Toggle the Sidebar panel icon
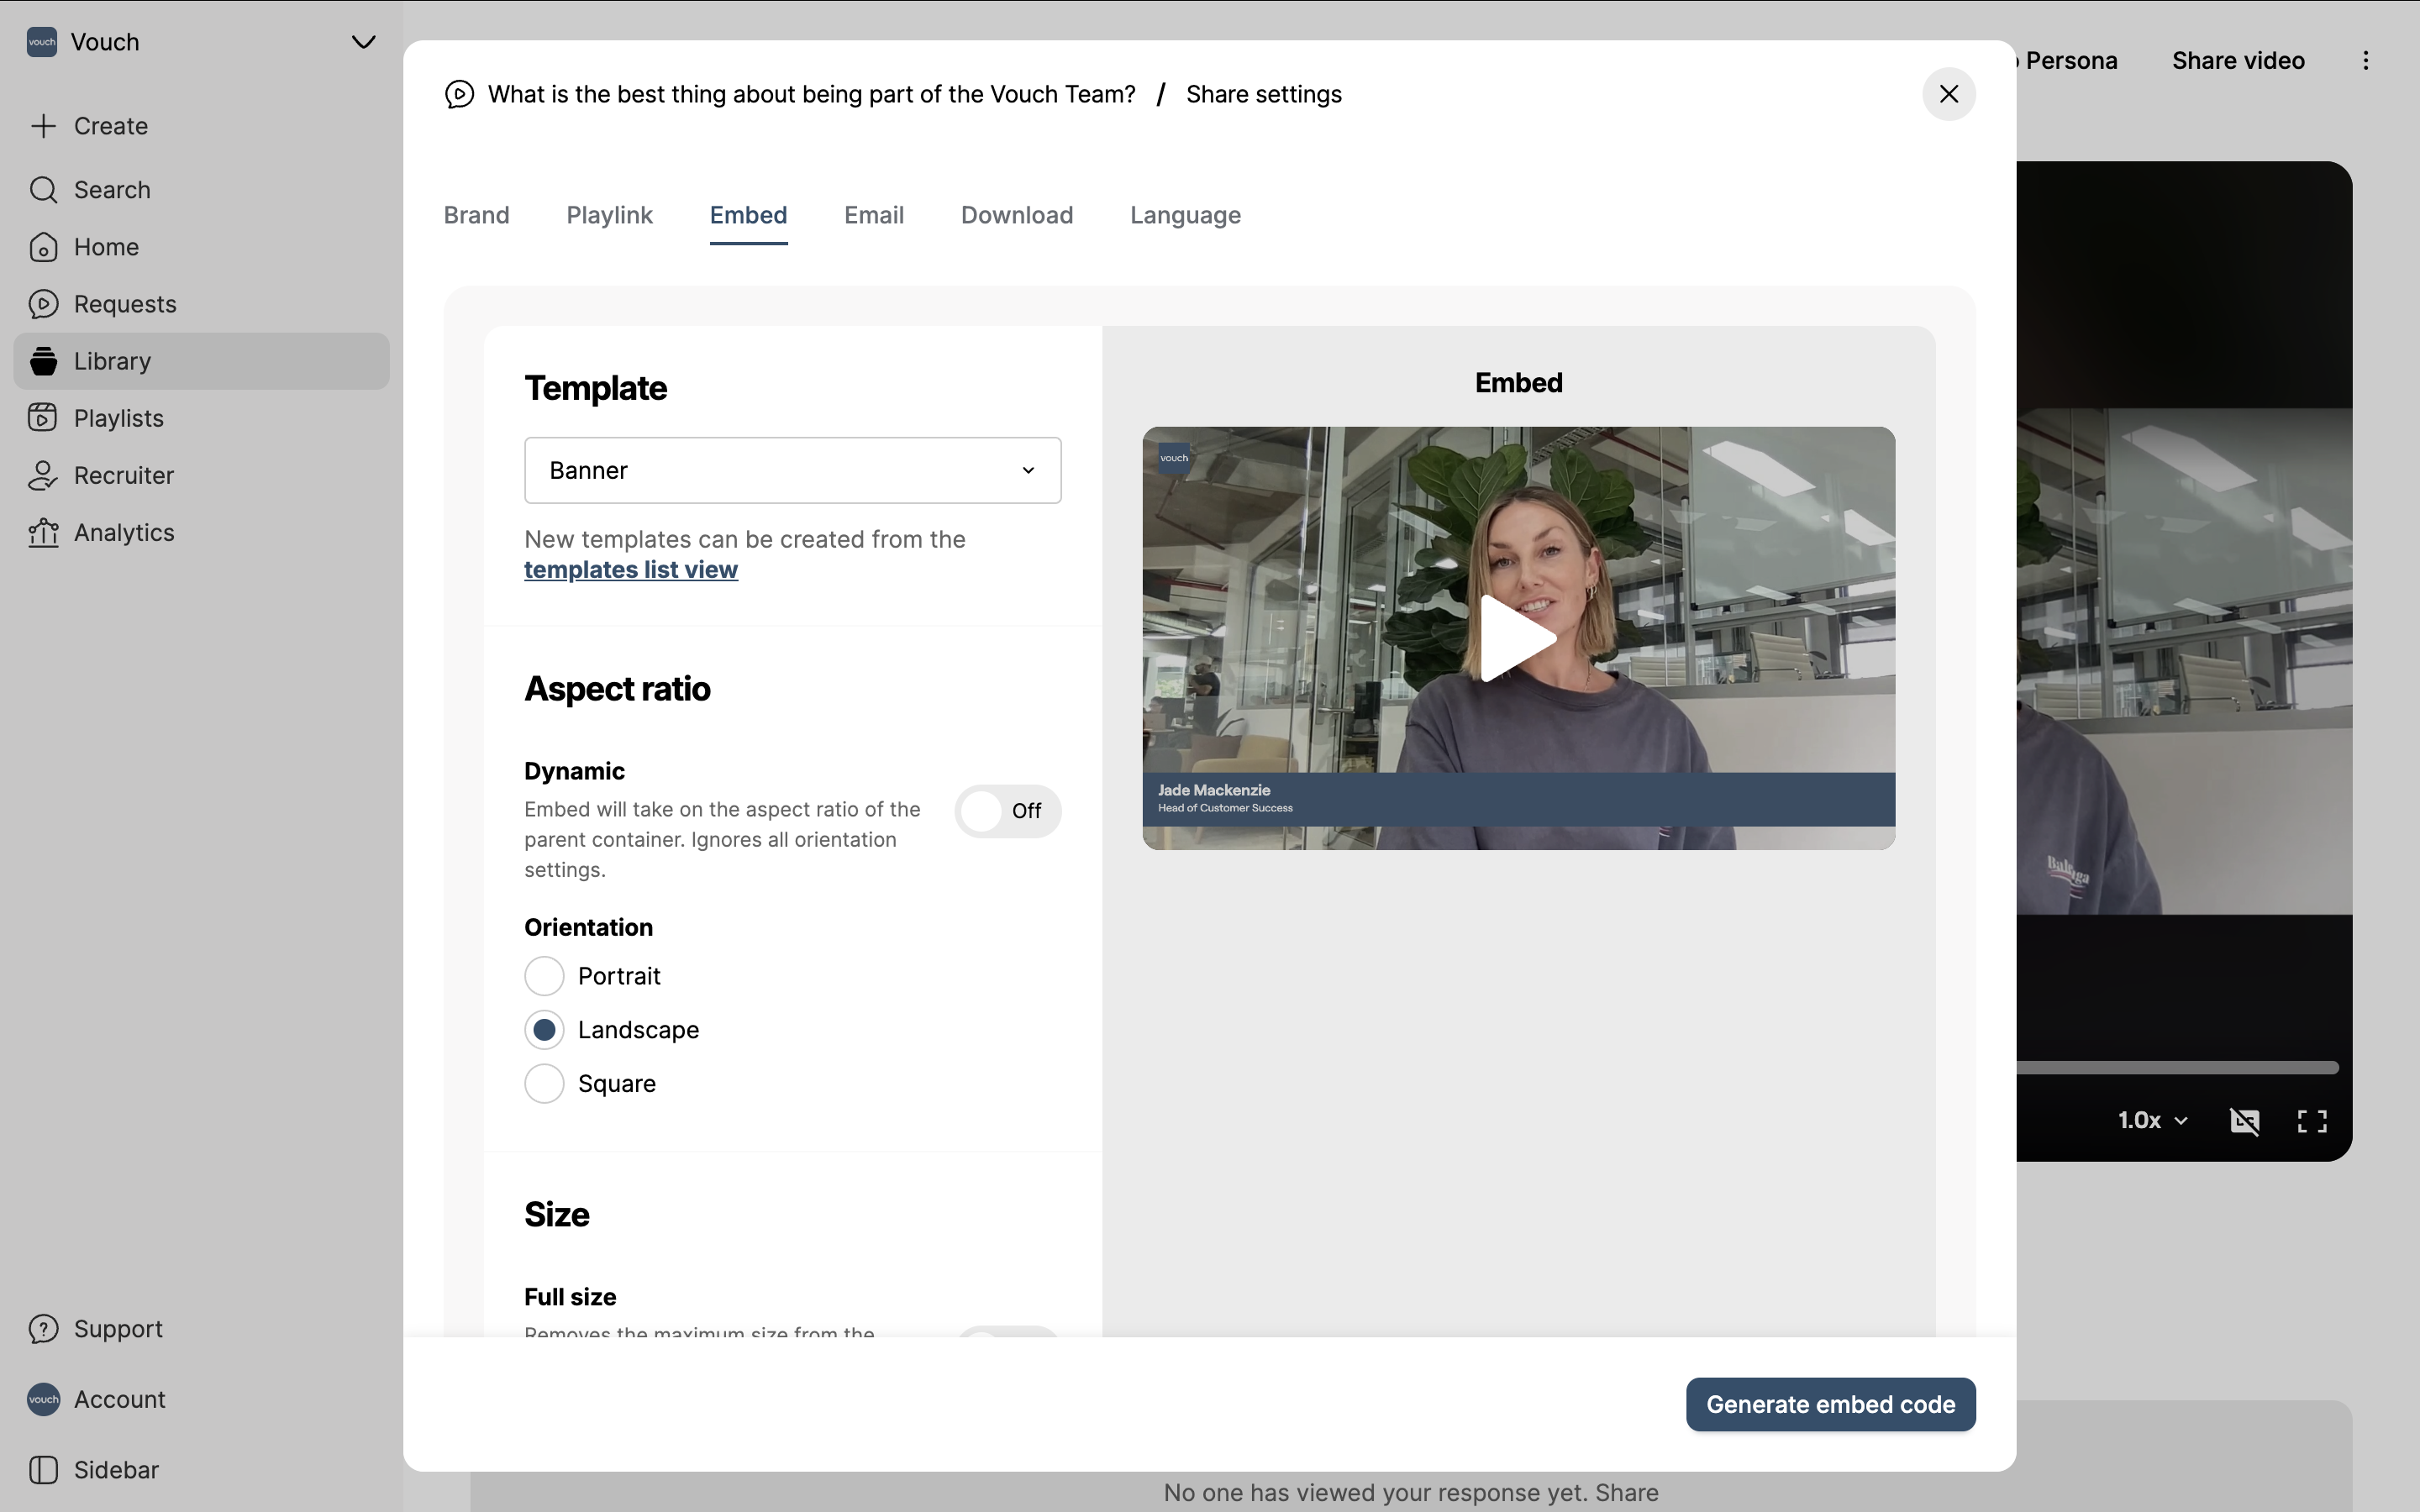 (43, 1470)
